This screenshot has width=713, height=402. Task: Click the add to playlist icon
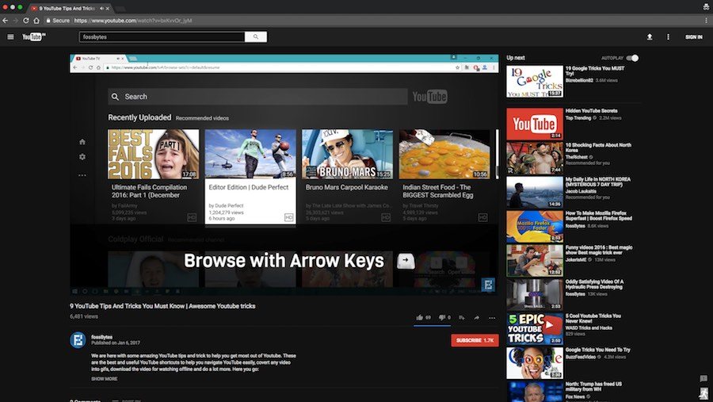pyautogui.click(x=461, y=317)
